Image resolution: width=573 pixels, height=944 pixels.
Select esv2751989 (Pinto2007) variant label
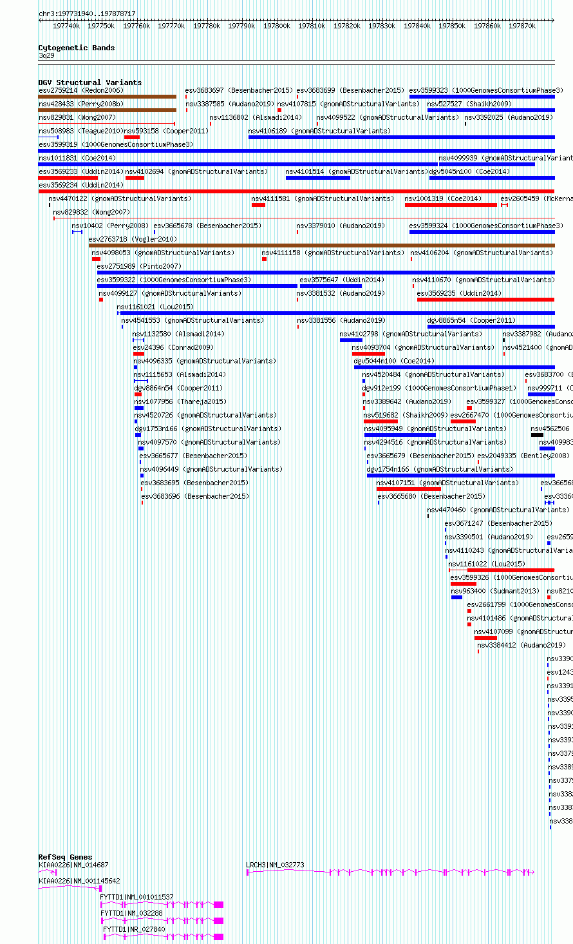point(139,266)
